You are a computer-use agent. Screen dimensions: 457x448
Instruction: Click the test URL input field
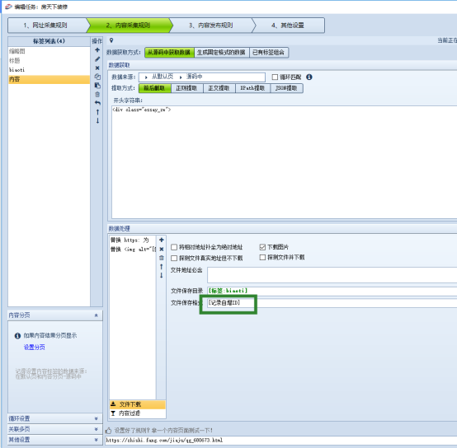coord(281,440)
